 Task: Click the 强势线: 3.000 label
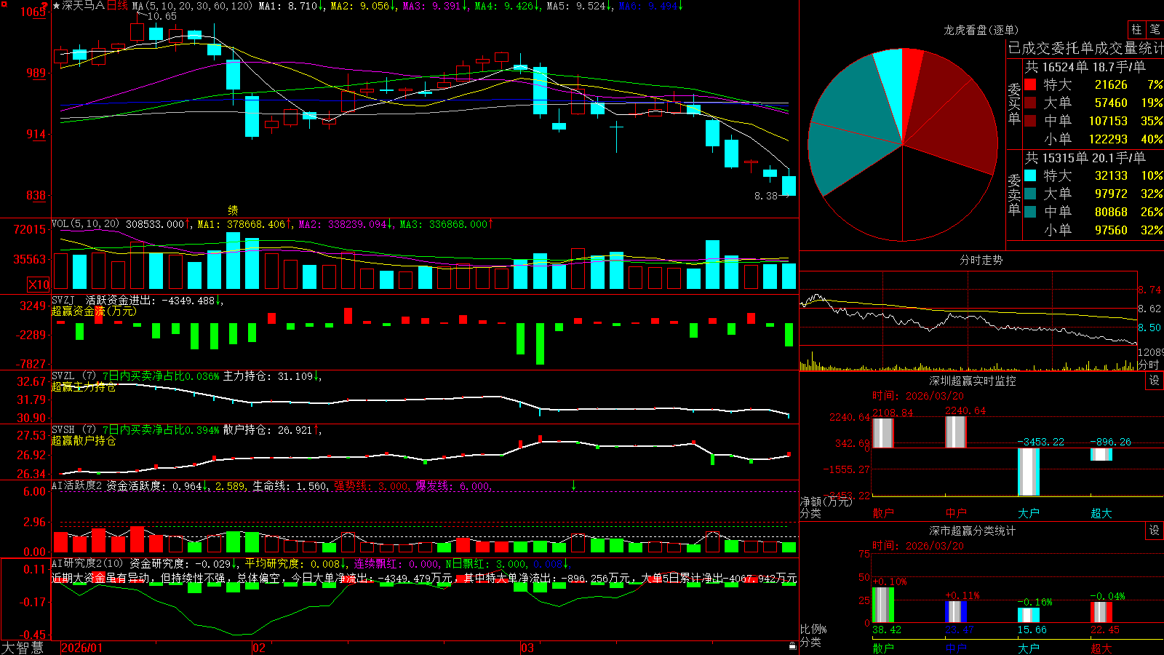pos(371,485)
